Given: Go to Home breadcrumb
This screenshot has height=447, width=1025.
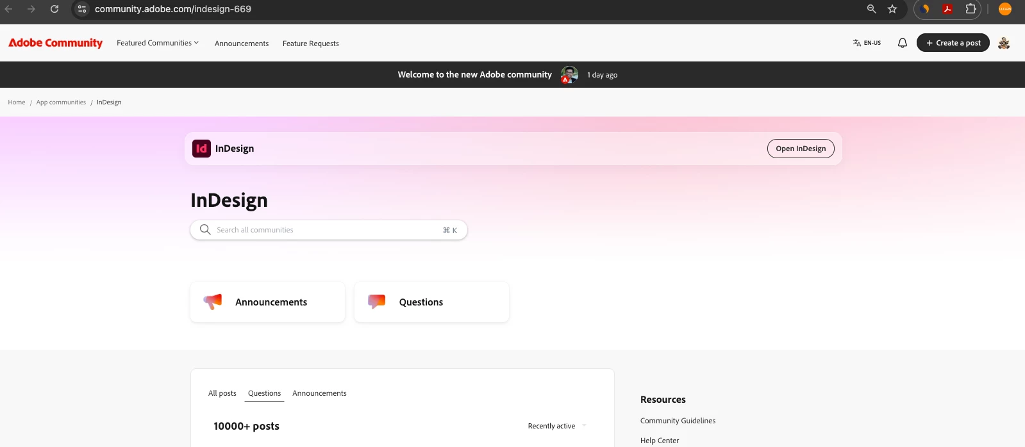Looking at the screenshot, I should pyautogui.click(x=17, y=102).
